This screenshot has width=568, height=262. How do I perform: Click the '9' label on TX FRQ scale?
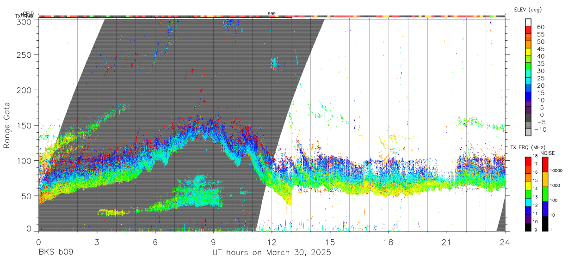point(536,230)
